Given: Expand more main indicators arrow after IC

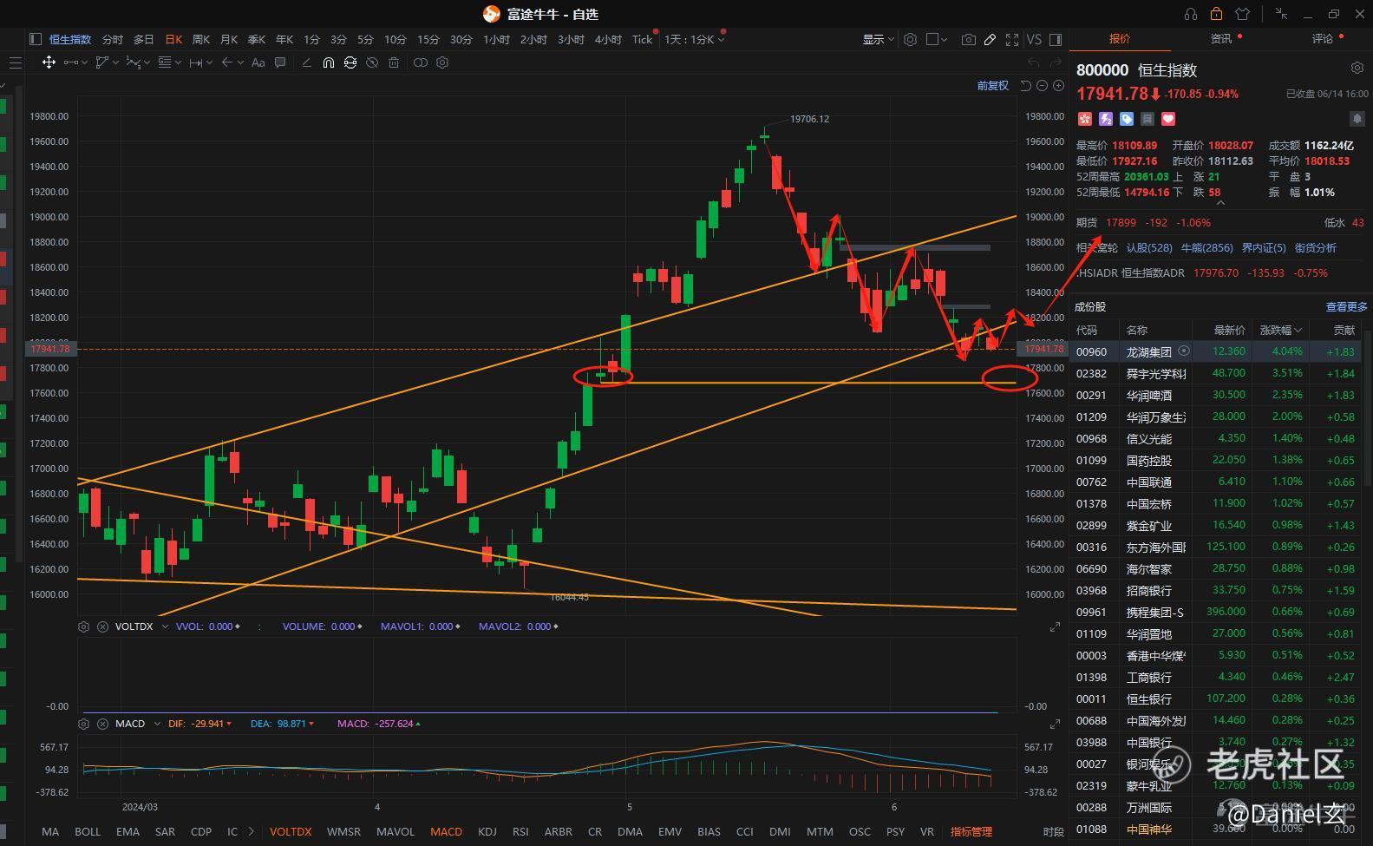Looking at the screenshot, I should [x=252, y=831].
